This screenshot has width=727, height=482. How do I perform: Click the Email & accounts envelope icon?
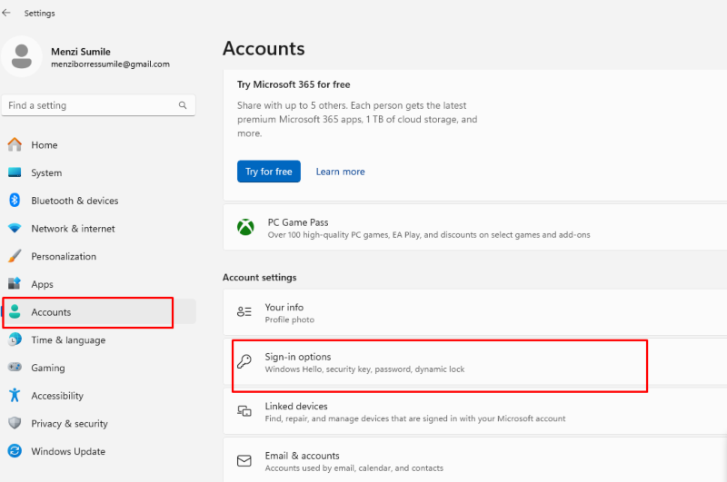click(x=244, y=461)
